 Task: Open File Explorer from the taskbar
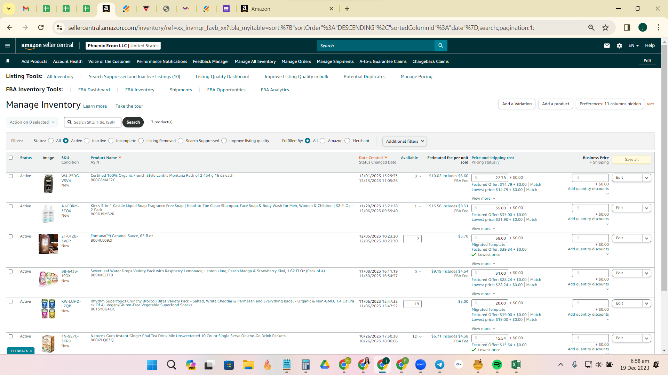point(248,365)
